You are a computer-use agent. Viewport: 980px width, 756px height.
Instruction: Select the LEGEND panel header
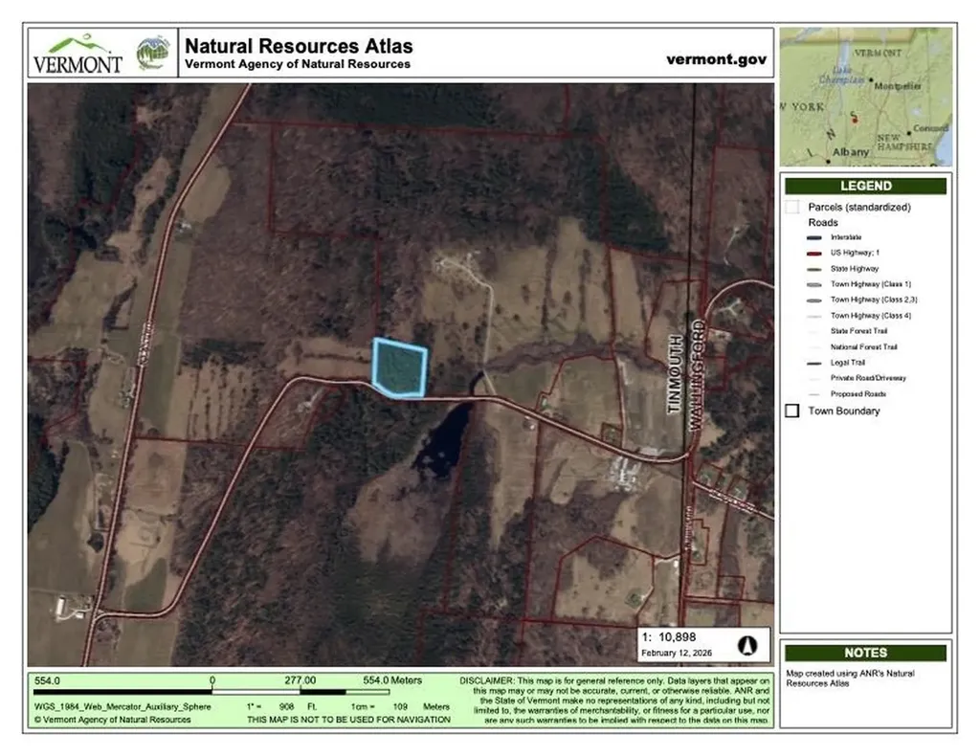click(x=865, y=186)
